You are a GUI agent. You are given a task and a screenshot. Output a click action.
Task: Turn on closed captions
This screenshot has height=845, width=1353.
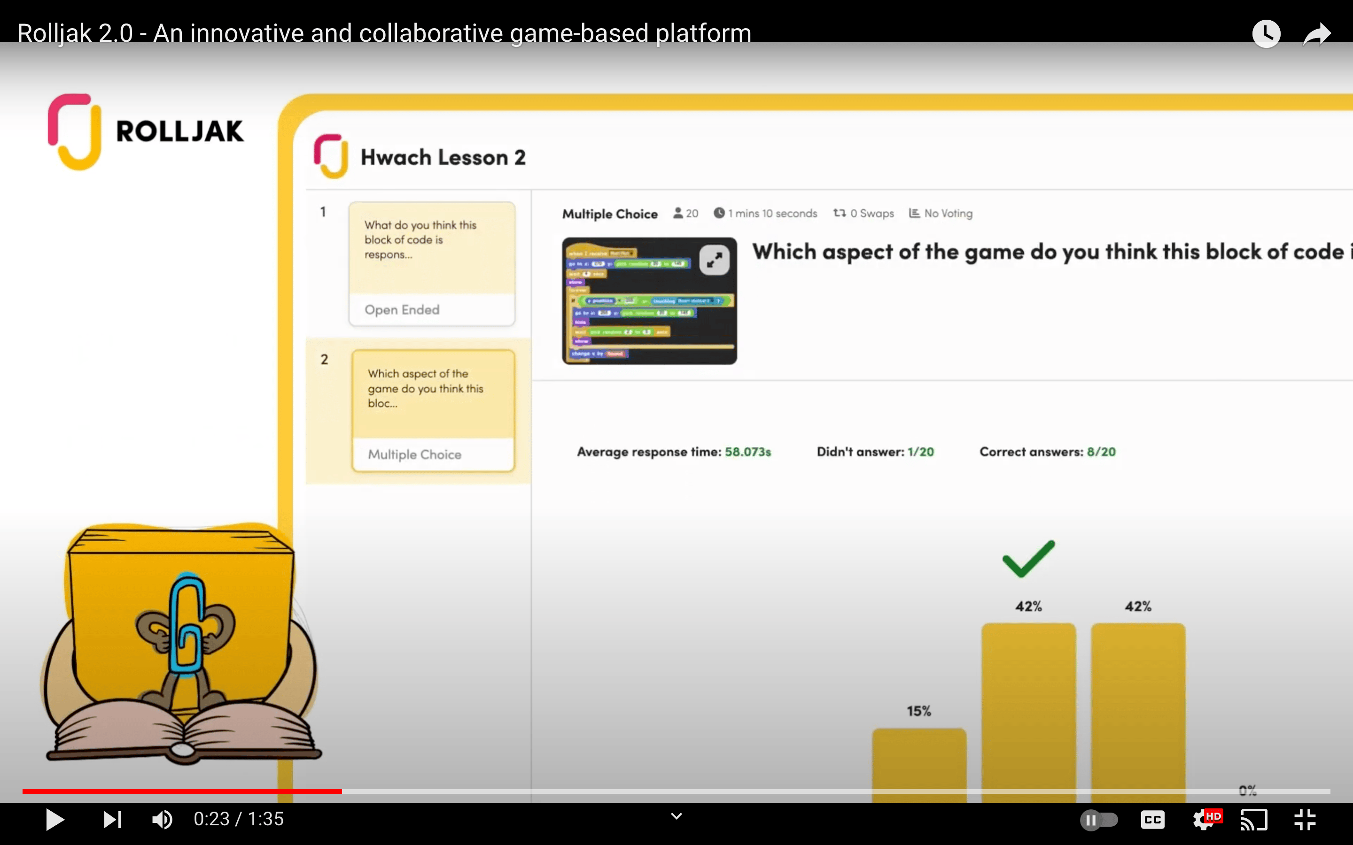[x=1152, y=820]
